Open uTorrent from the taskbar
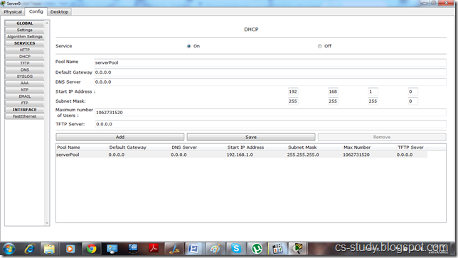This screenshot has width=458, height=258. (257, 249)
